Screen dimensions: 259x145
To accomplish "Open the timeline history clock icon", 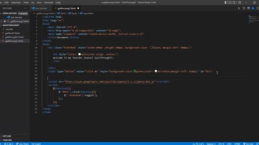I will click(244, 8).
